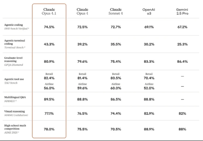Click the 82.9% MMMU score for o3
This screenshot has height=141, width=203.
[149, 114]
